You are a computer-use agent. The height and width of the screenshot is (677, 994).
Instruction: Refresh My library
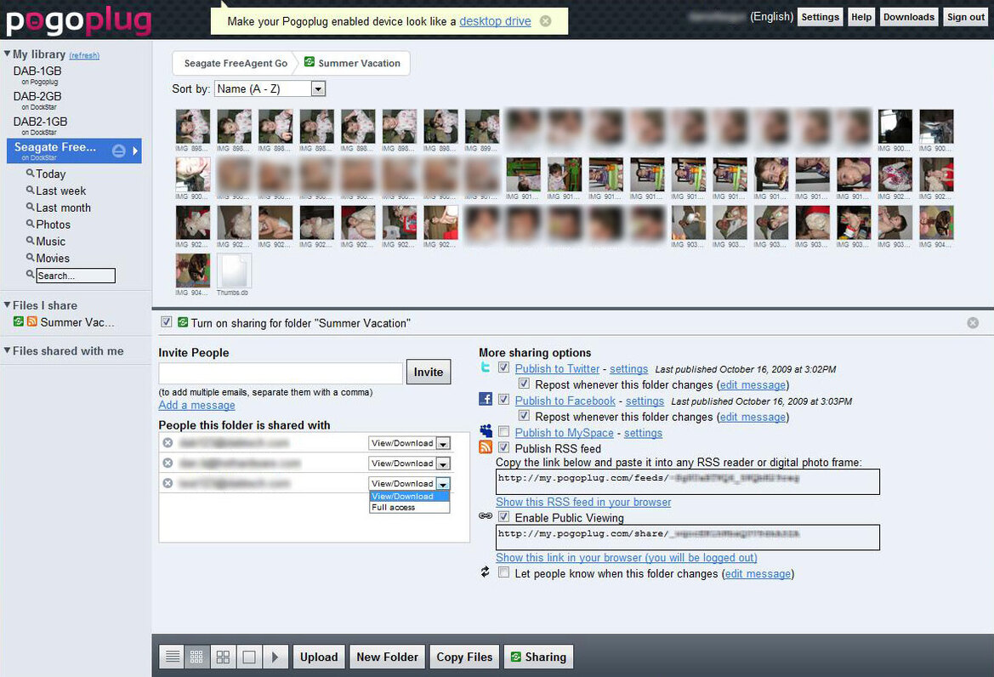coord(84,56)
